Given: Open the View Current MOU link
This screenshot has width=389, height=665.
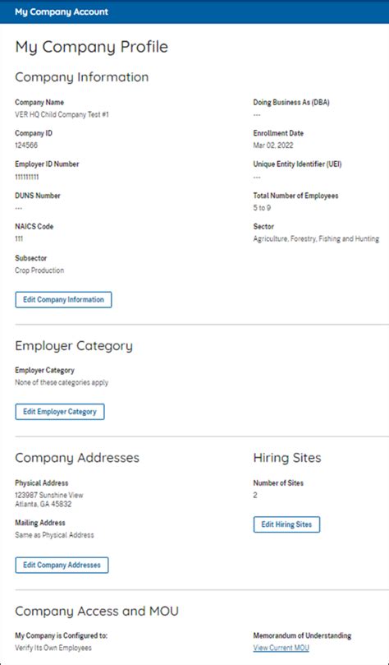Looking at the screenshot, I should pyautogui.click(x=281, y=648).
